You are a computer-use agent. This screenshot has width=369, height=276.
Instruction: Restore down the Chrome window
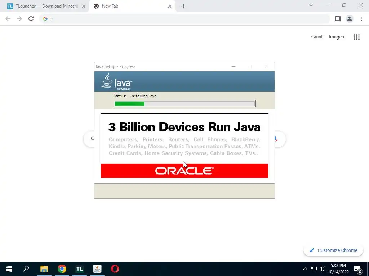click(344, 5)
